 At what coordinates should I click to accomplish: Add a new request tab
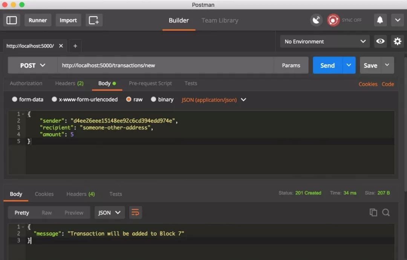click(75, 46)
